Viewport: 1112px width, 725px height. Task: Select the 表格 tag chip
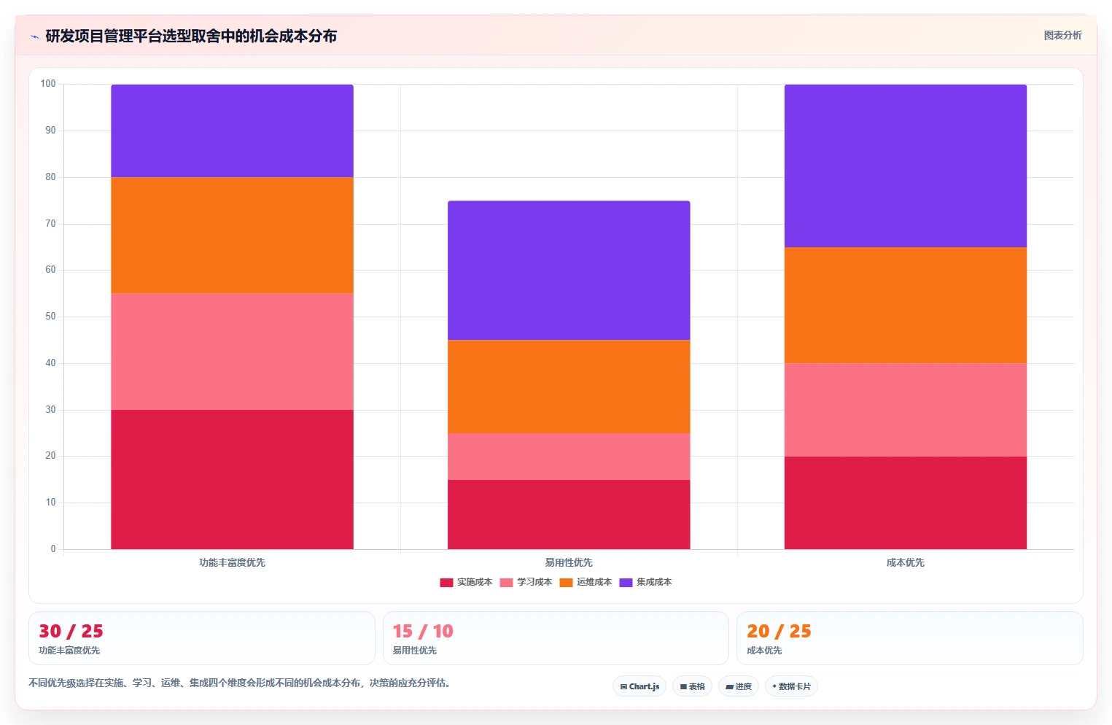click(692, 686)
